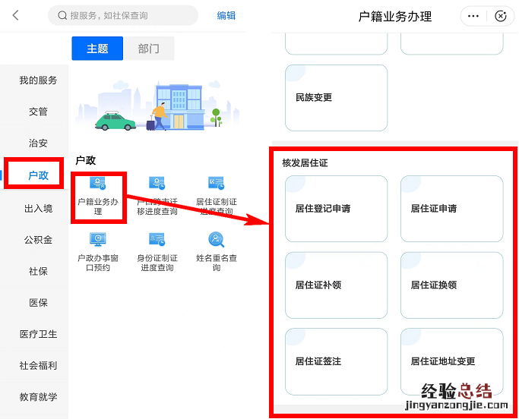The width and height of the screenshot is (519, 419).
Task: Select 出入境 in the sidebar
Action: (38, 208)
